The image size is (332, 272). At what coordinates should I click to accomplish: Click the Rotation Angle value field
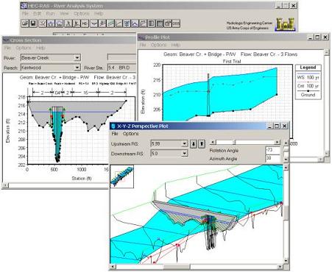tap(272, 150)
